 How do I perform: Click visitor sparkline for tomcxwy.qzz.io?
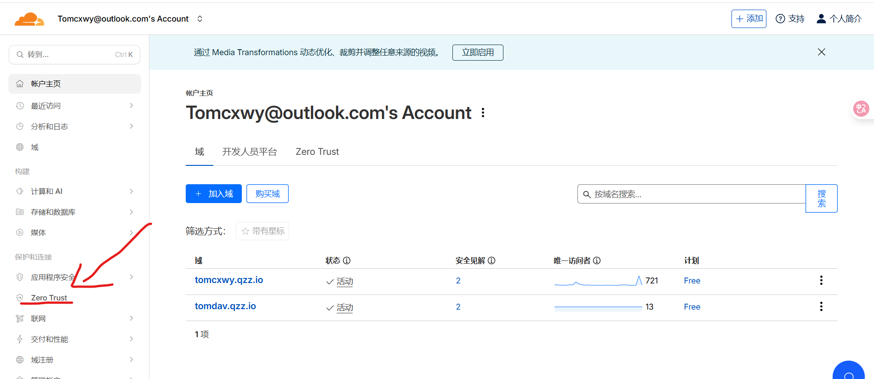[x=598, y=281]
